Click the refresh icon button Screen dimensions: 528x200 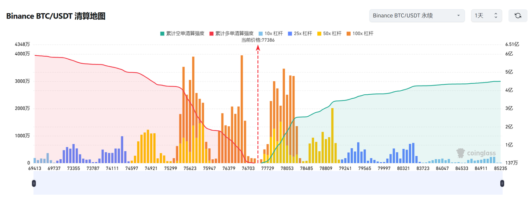[x=517, y=16]
